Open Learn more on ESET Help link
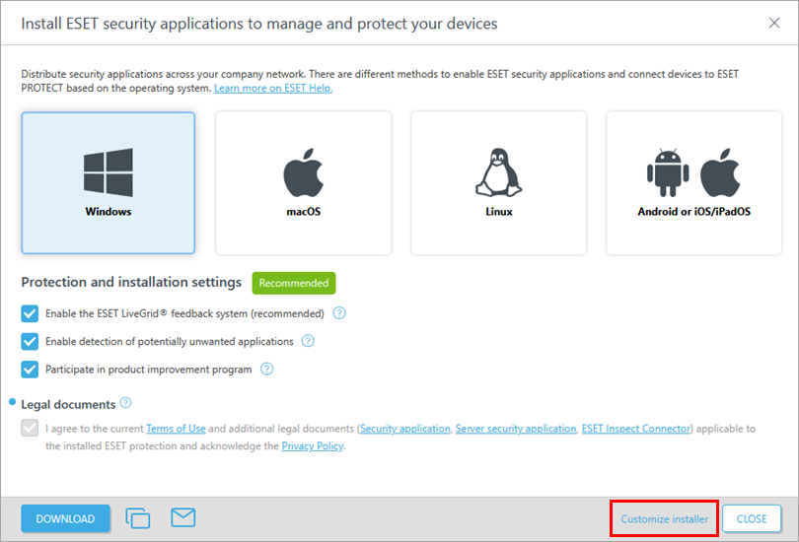This screenshot has width=799, height=542. 273,89
